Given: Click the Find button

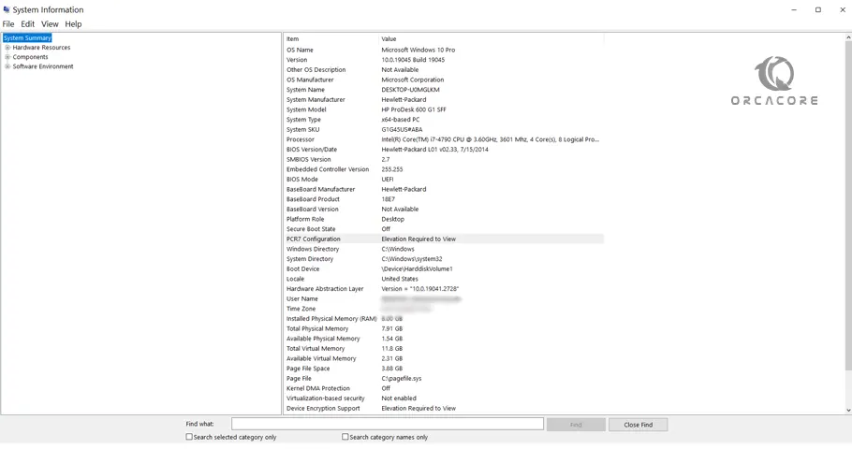Looking at the screenshot, I should pyautogui.click(x=576, y=425).
